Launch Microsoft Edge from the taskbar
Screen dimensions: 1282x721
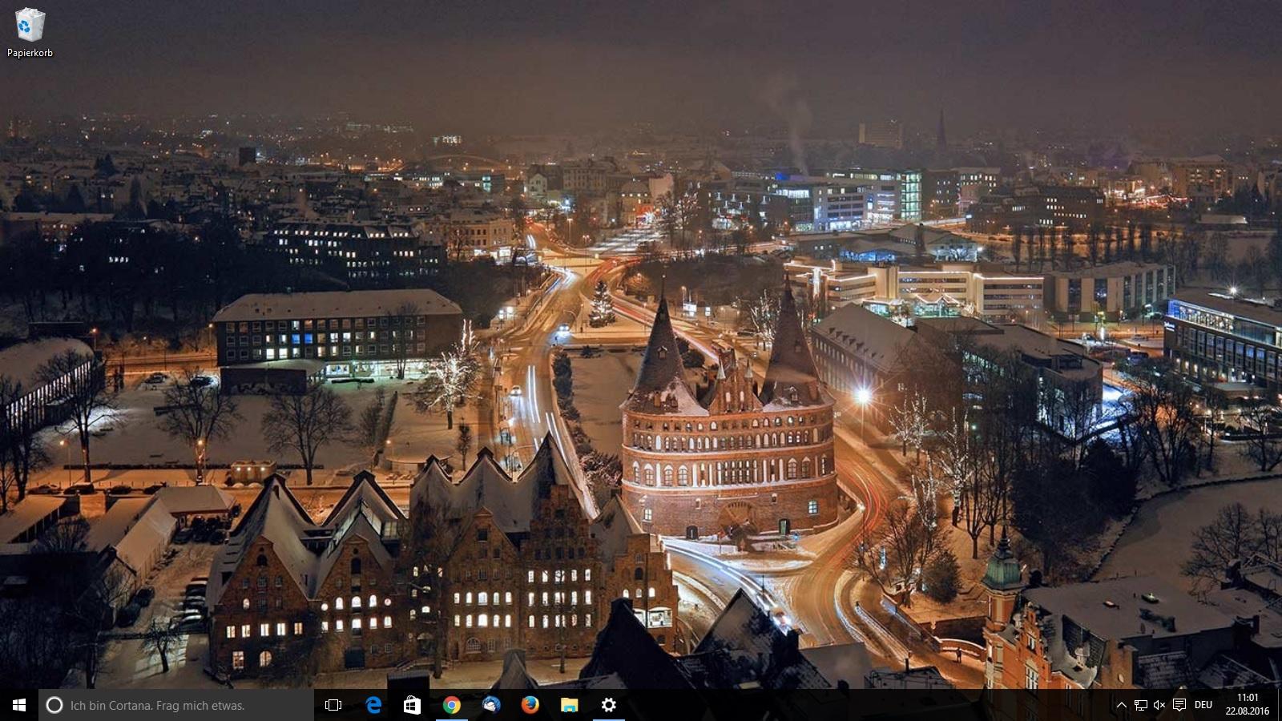373,705
